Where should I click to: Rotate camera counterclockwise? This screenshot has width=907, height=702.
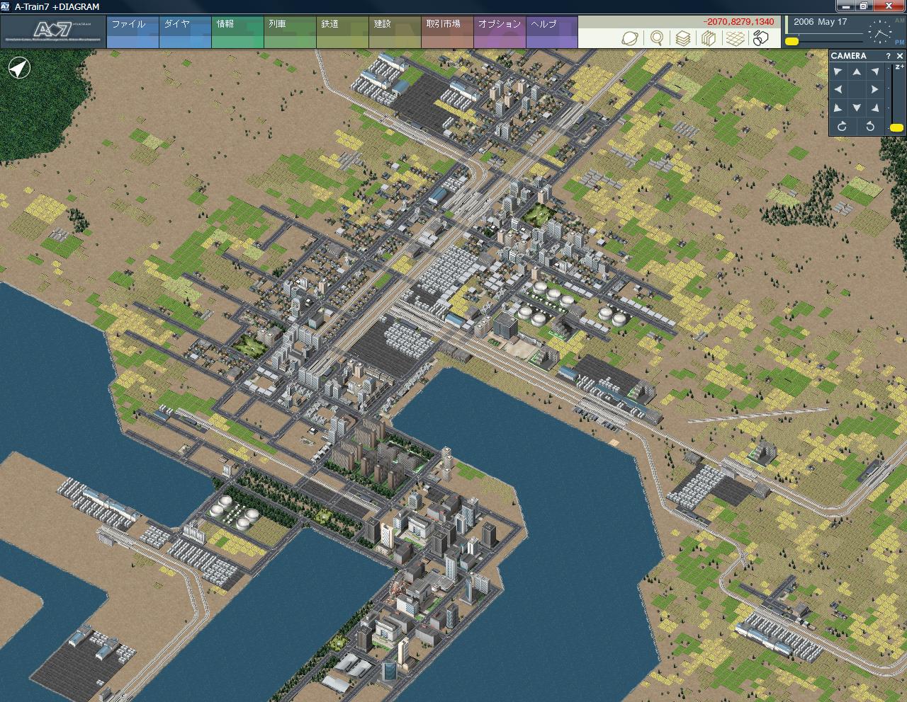870,126
